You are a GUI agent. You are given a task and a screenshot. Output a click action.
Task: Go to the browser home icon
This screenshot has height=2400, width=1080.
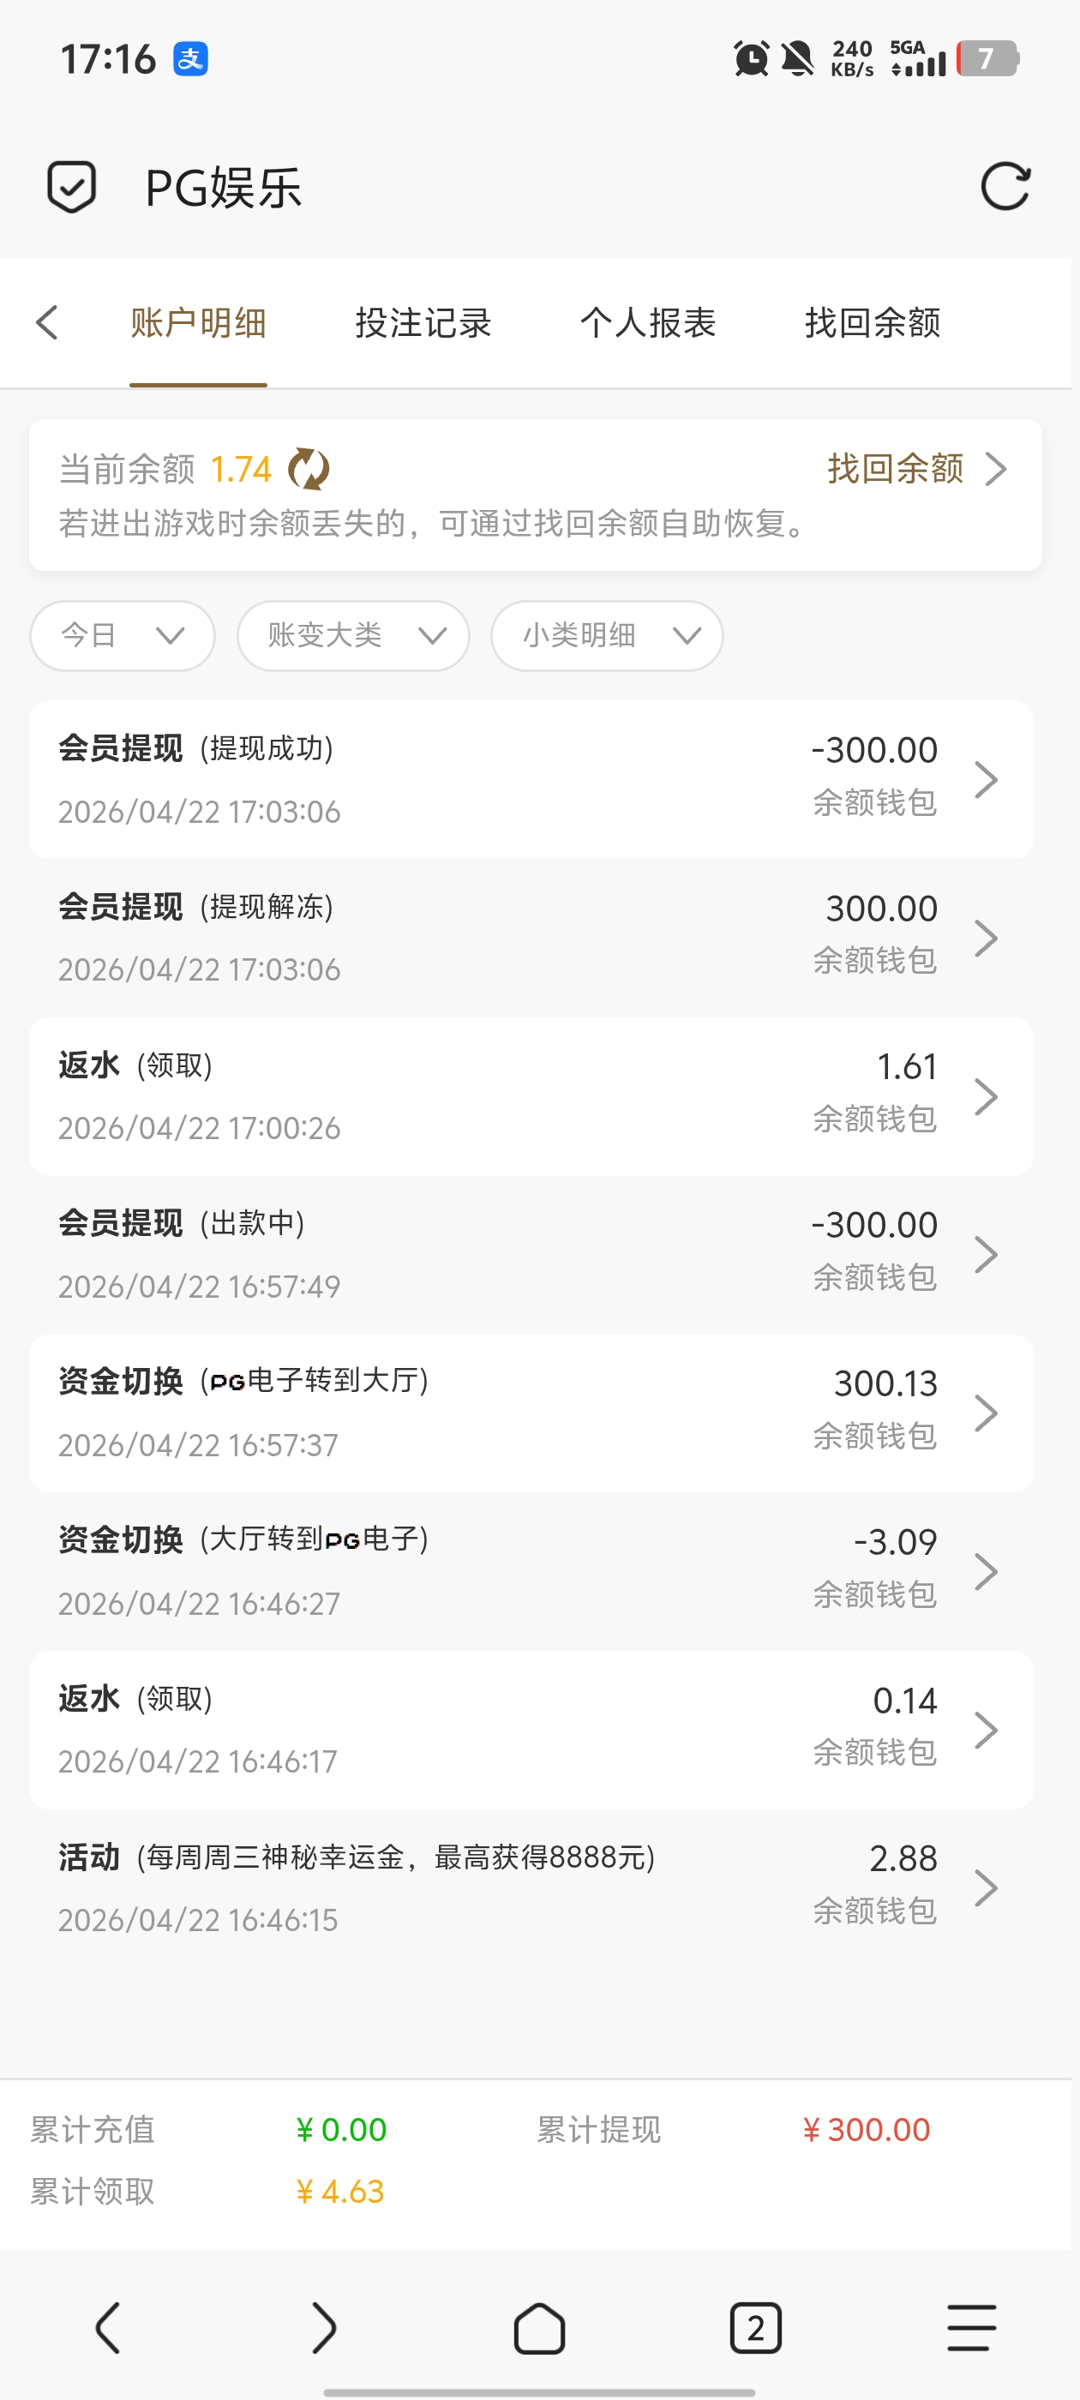click(x=539, y=2328)
